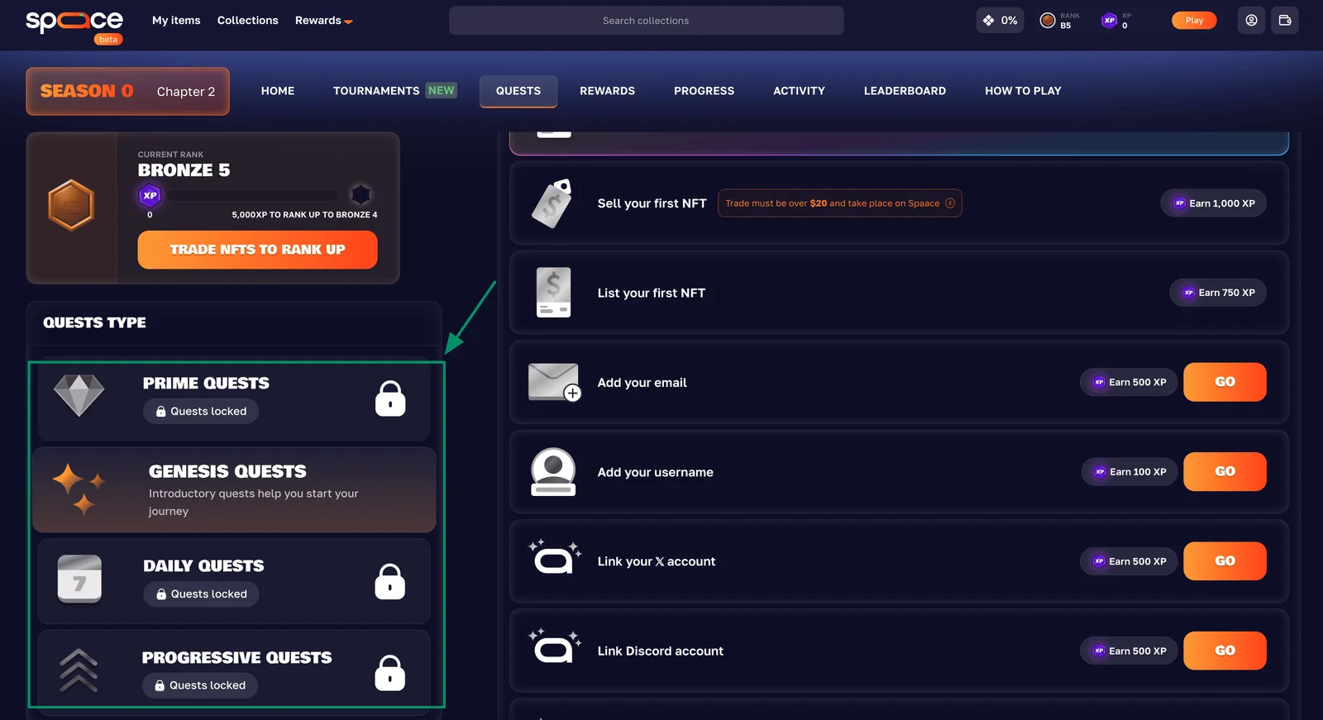Click the Search collections field
The height and width of the screenshot is (720, 1323).
tap(646, 21)
